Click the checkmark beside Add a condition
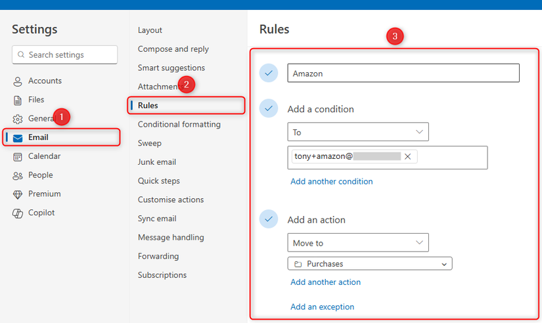542x323 pixels. point(269,108)
